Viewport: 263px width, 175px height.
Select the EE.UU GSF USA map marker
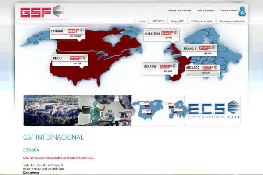tap(69, 59)
